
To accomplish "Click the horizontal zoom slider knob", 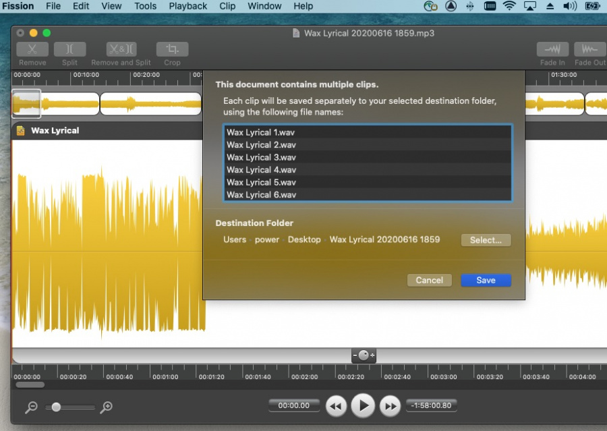I will click(56, 407).
